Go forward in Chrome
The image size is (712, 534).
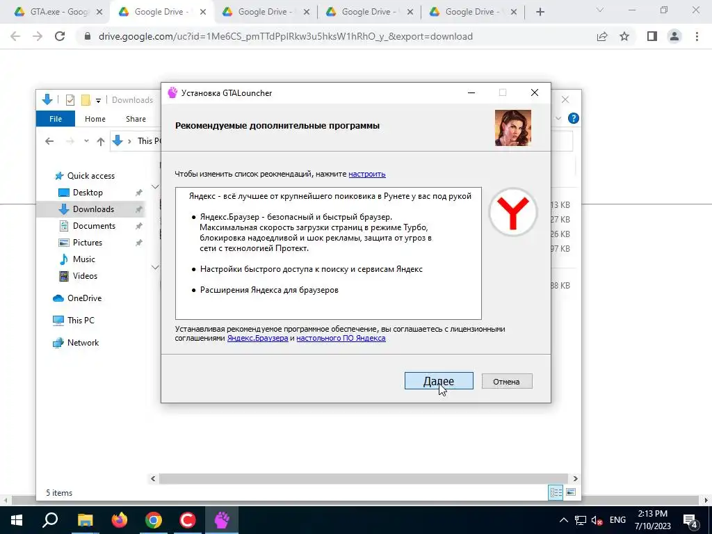38,36
